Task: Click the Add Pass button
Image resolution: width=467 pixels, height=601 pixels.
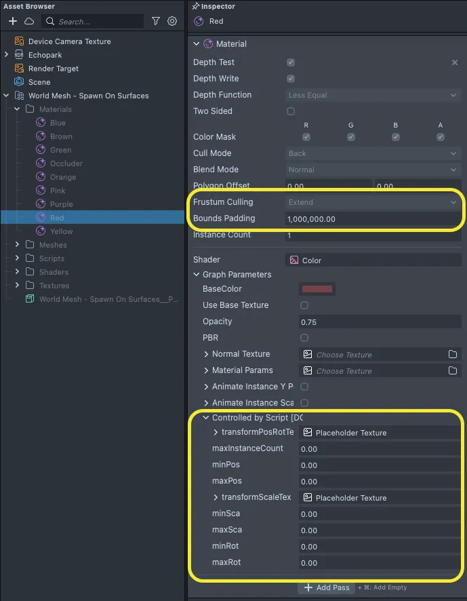Action: 326,587
